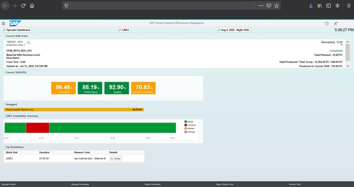
Task: Open the 70.83% Overall Equipment KPI tile
Action: (x=143, y=88)
